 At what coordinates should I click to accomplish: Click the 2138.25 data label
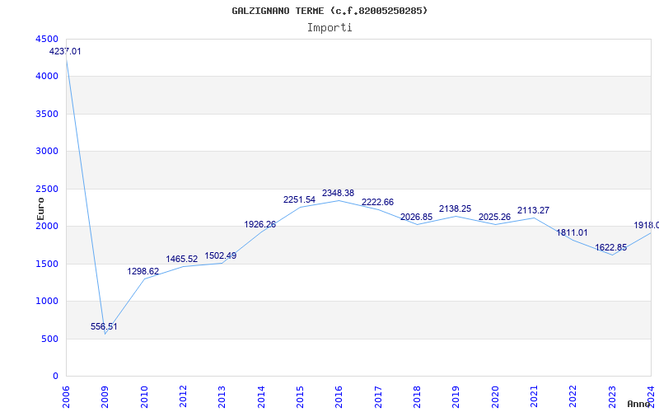(455, 209)
